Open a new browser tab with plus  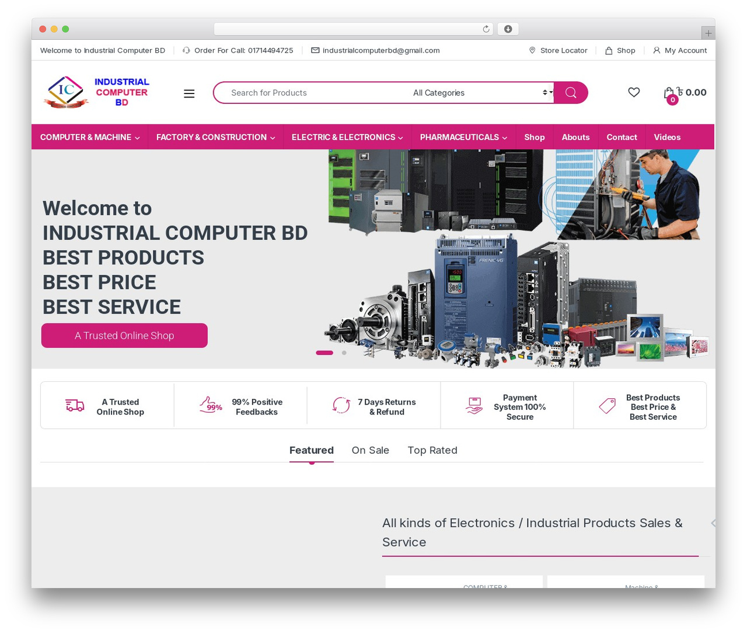(x=708, y=33)
